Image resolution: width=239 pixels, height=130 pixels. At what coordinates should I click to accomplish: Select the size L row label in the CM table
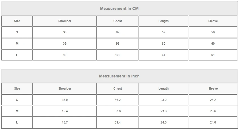pyautogui.click(x=17, y=55)
